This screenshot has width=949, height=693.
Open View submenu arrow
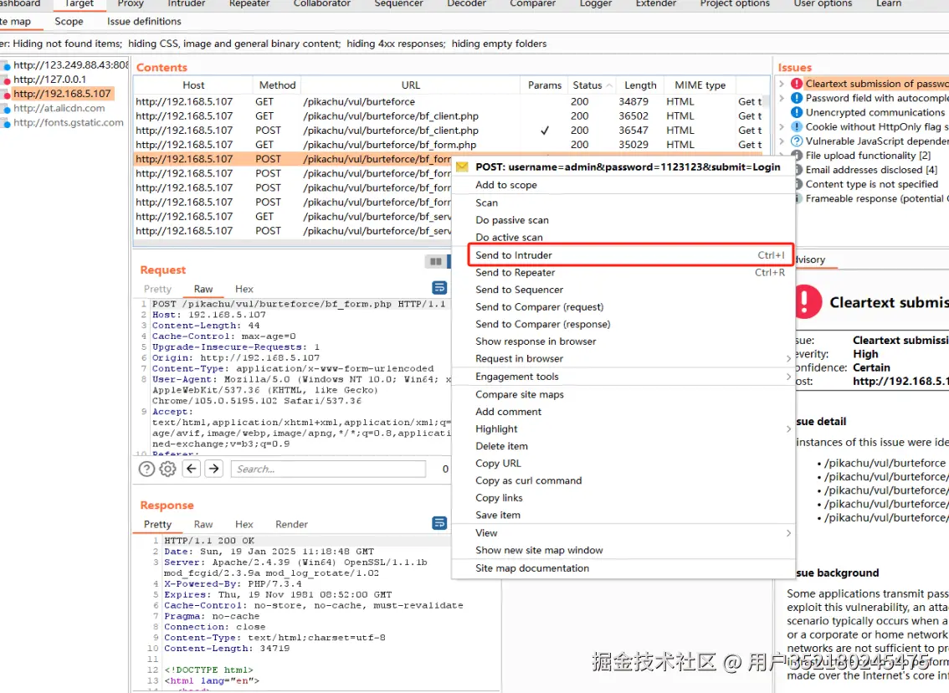coord(788,532)
